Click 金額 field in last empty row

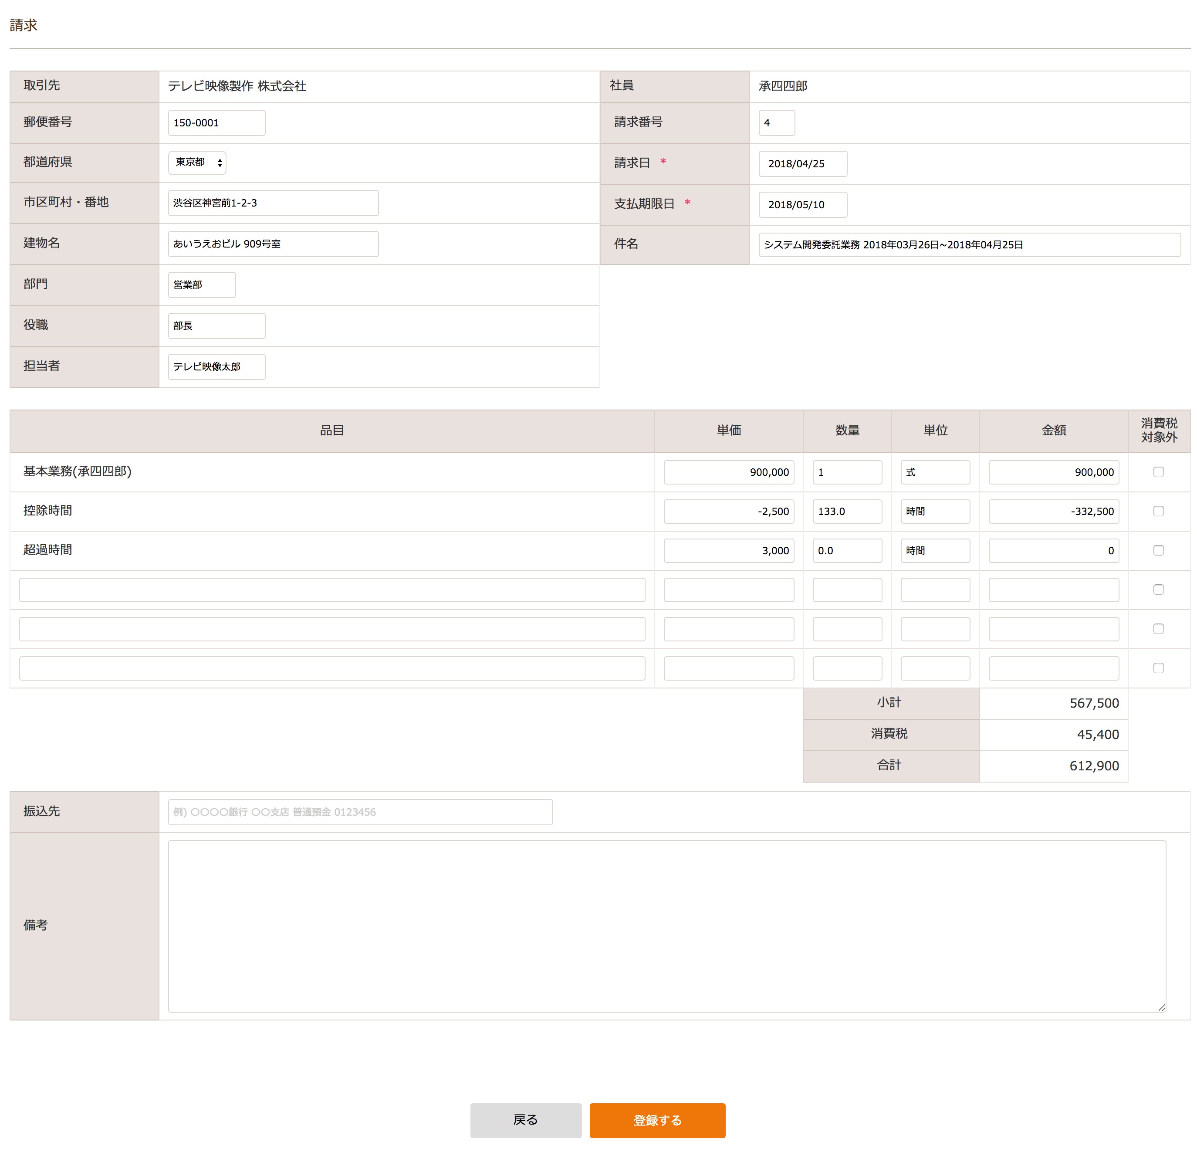1053,668
